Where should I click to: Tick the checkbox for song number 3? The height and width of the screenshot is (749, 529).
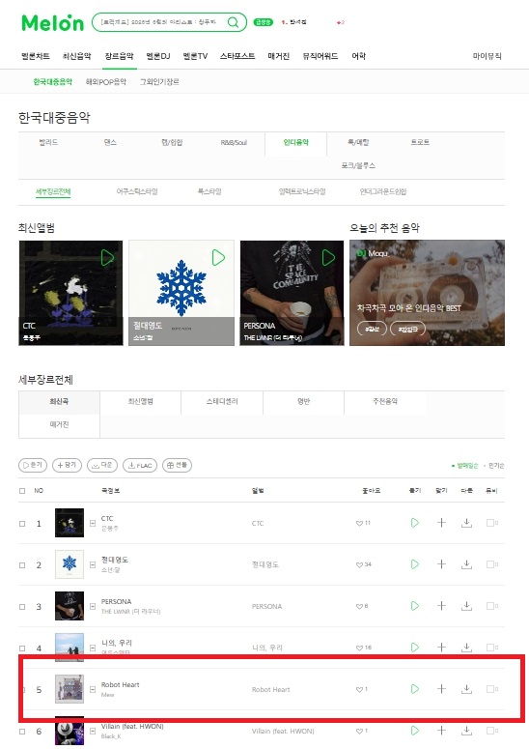[22, 607]
